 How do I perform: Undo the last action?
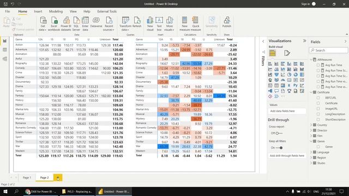(13, 4)
